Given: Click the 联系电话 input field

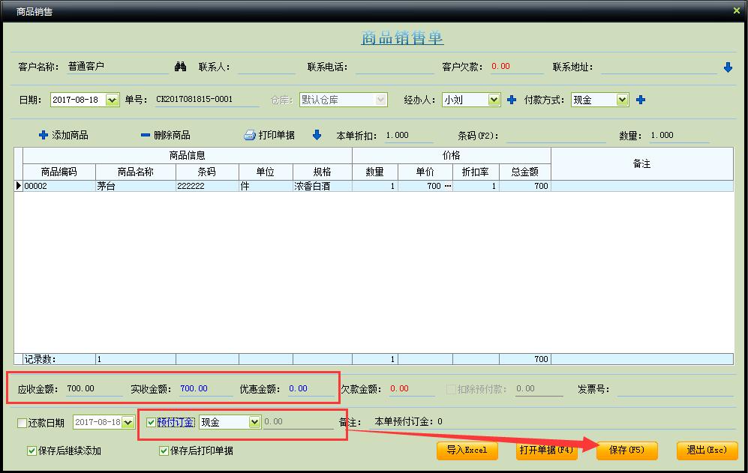Looking at the screenshot, I should click(x=395, y=67).
